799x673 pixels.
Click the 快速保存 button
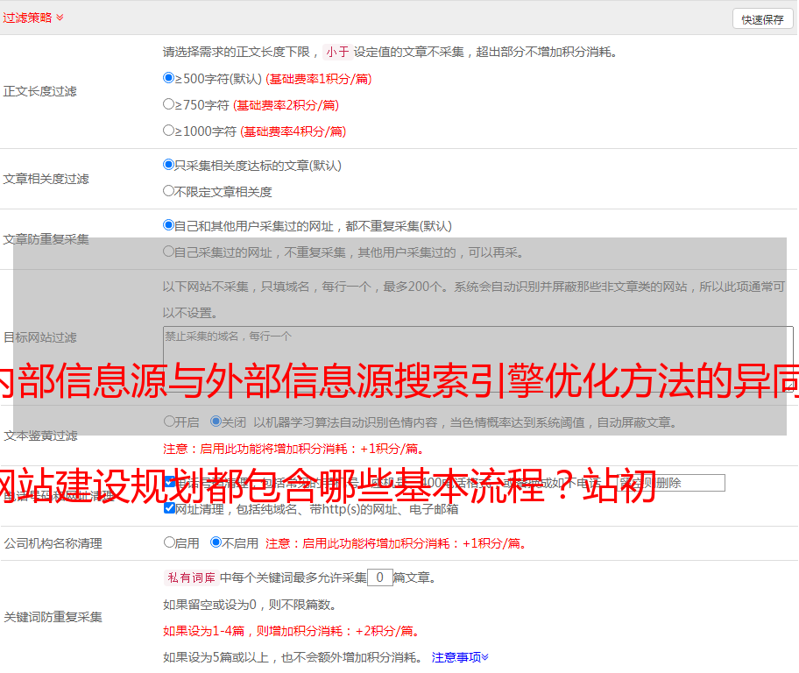tap(762, 19)
